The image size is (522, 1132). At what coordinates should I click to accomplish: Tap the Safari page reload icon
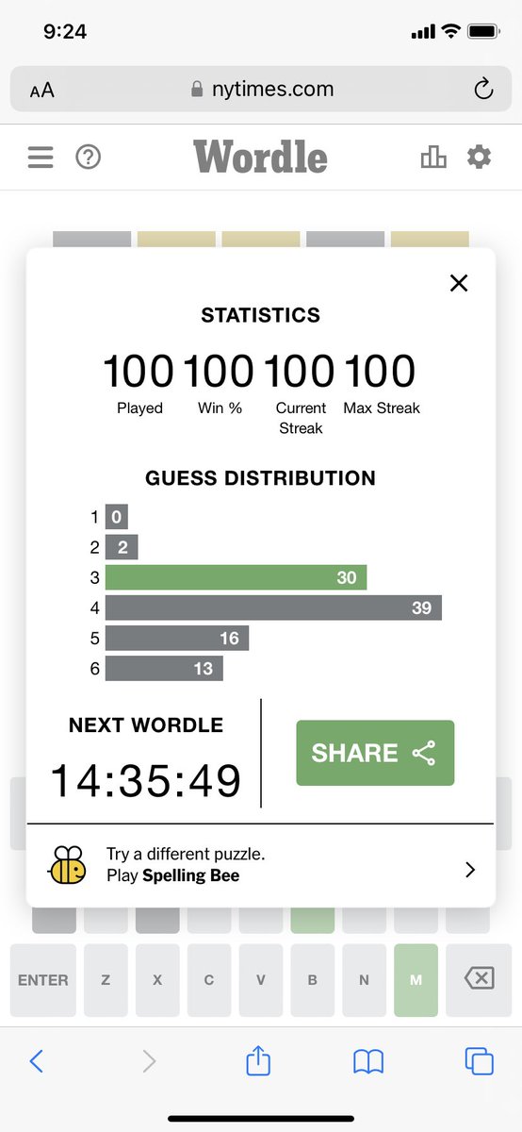[x=483, y=90]
